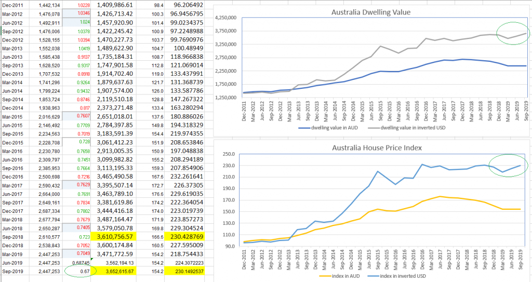Select the green 0.9137 rate cell
Viewport: 532px width, 282px height.
point(84,57)
